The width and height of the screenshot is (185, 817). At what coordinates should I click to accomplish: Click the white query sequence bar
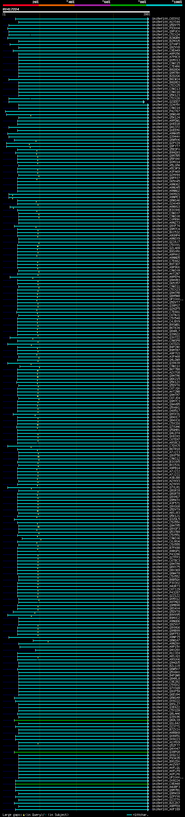coord(76,12)
